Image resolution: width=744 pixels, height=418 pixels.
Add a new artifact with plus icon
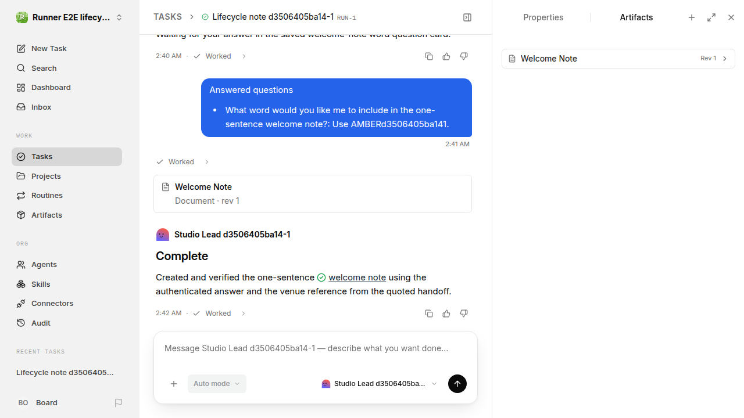(692, 17)
